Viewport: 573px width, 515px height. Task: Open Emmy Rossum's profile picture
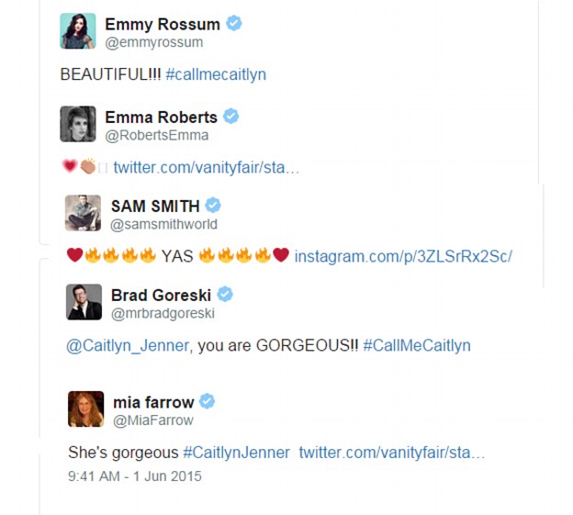(x=78, y=31)
